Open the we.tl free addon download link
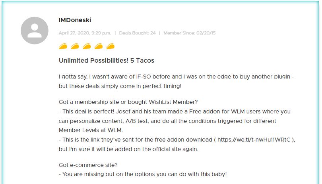This screenshot has height=184, width=322. point(254,140)
